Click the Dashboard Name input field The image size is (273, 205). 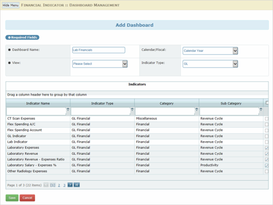click(x=98, y=50)
